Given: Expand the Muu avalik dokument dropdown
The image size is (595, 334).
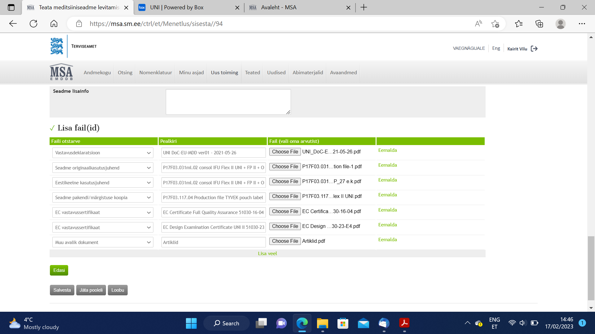Looking at the screenshot, I should pos(103,242).
